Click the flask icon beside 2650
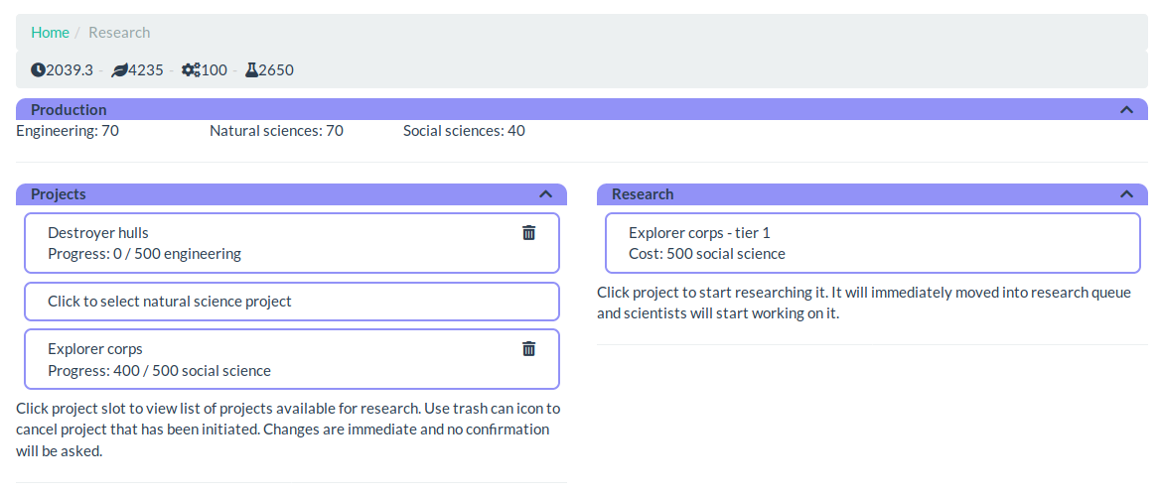Viewport: 1161px width, 491px height. [x=251, y=70]
